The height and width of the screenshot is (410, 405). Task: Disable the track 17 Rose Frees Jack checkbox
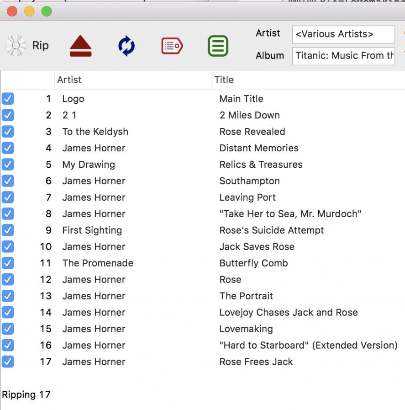coord(8,362)
